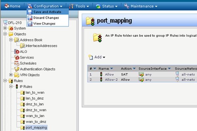This screenshot has height=131, width=197.
Task: Collapse the Rules tree node
Action: click(5, 81)
